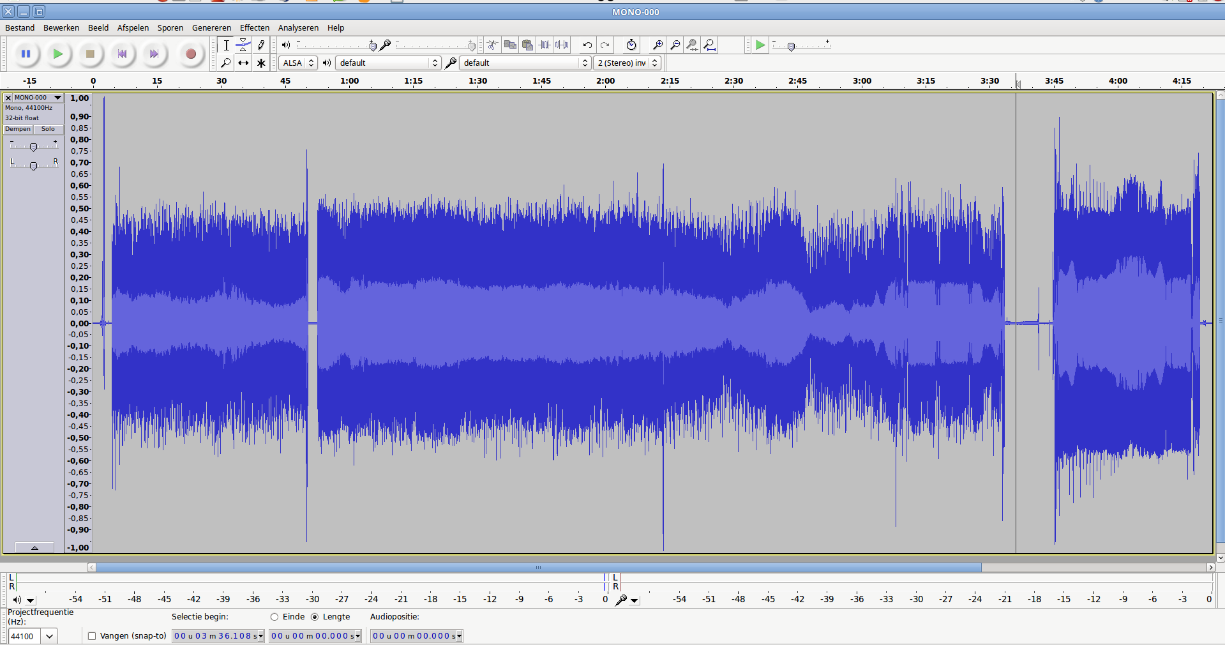Choose the Time Shift tool

(x=243, y=63)
